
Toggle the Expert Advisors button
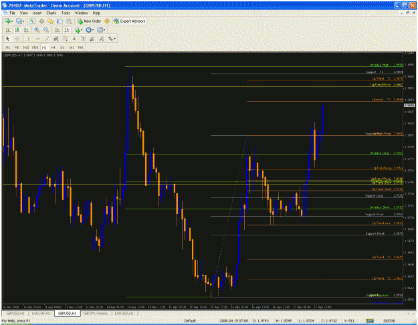[130, 21]
